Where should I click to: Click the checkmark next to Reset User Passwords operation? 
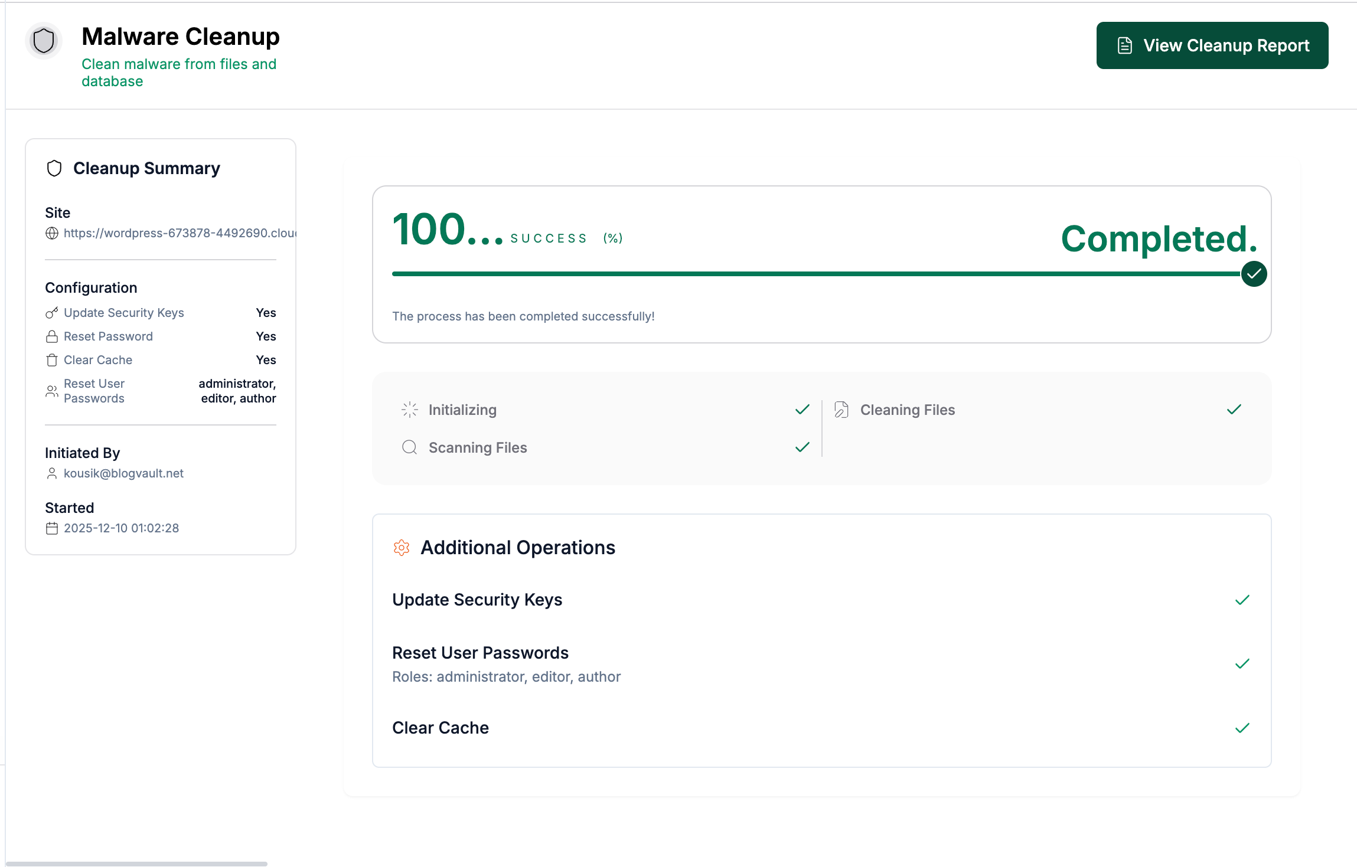pyautogui.click(x=1242, y=663)
